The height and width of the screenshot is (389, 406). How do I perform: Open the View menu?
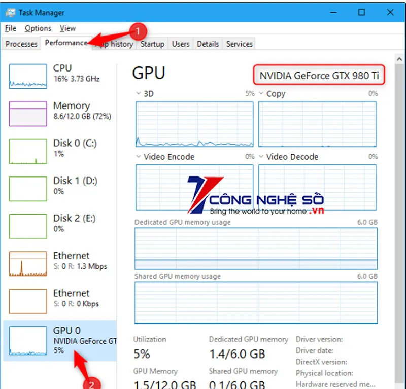(67, 28)
